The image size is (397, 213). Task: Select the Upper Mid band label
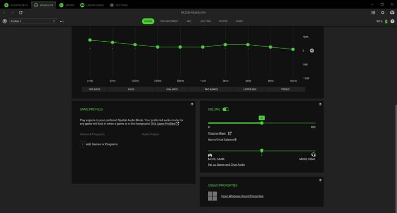tap(250, 89)
